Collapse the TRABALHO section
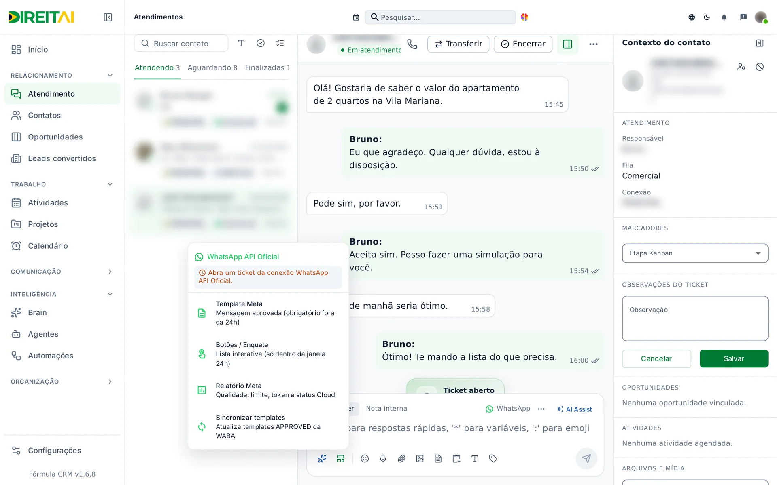This screenshot has height=485, width=777. tap(110, 184)
